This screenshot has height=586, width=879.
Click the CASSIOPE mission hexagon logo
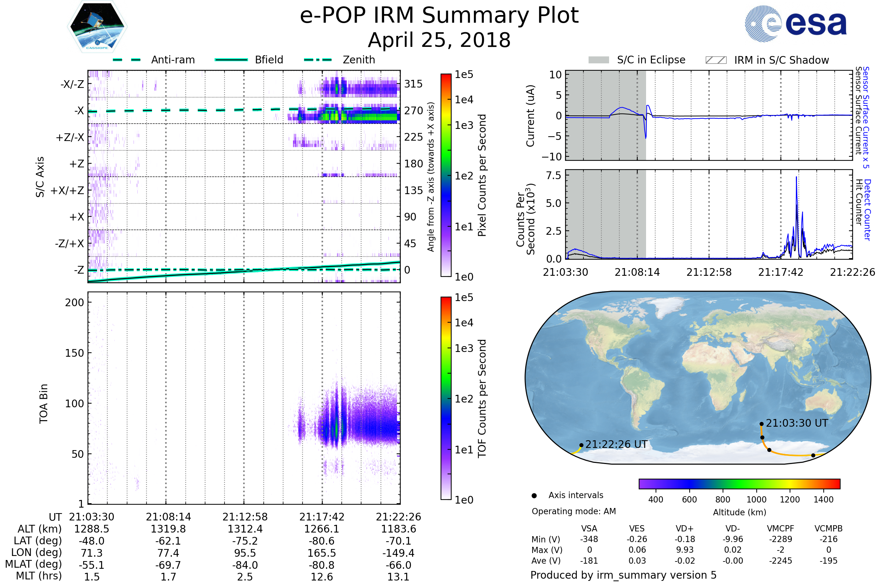(x=97, y=27)
